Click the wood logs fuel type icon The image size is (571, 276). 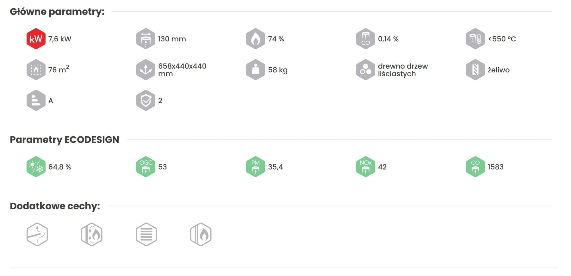pyautogui.click(x=365, y=70)
